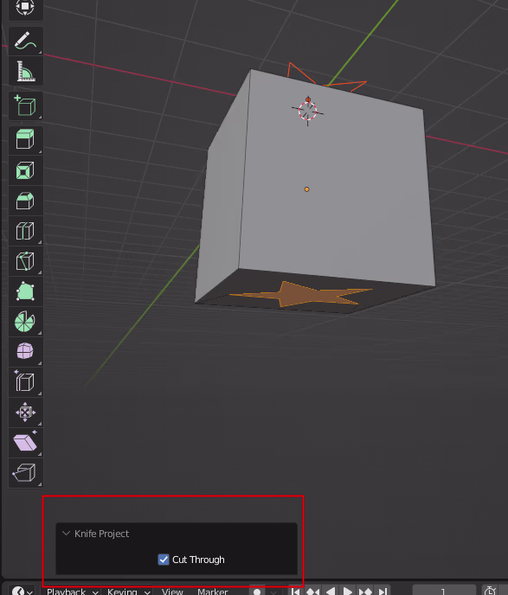Select the Inset Faces tool

[25, 170]
